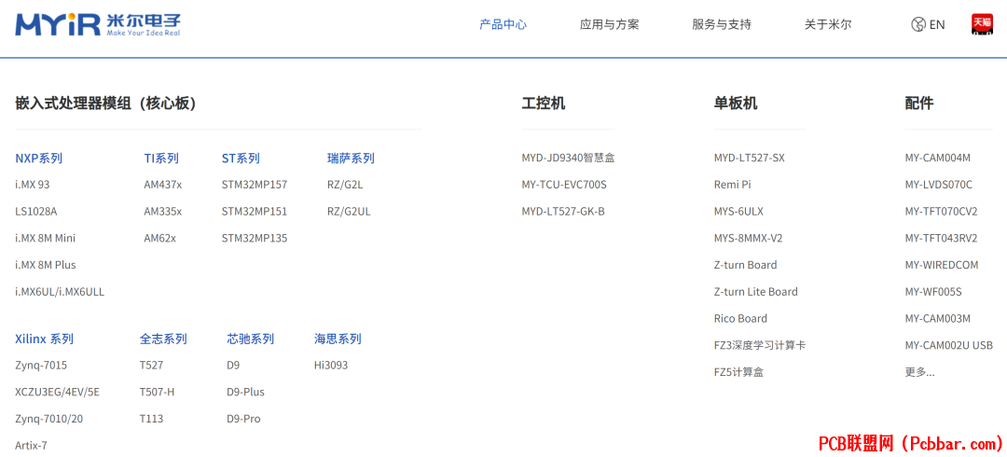Open 瑞萨系列 category
The height and width of the screenshot is (457, 1007).
[351, 159]
